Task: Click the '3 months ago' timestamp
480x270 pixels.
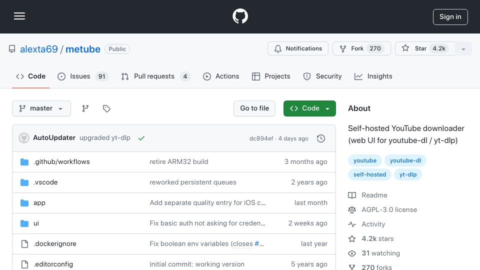Action: (305, 161)
